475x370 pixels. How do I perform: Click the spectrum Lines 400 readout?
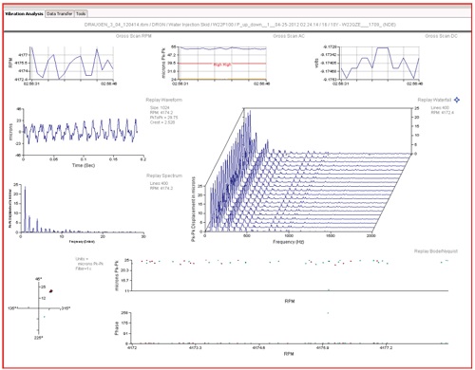[159, 183]
